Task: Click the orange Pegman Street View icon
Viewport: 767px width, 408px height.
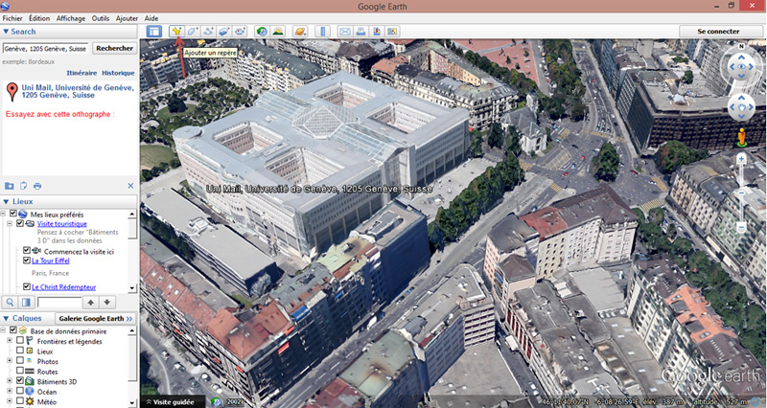Action: (x=741, y=137)
